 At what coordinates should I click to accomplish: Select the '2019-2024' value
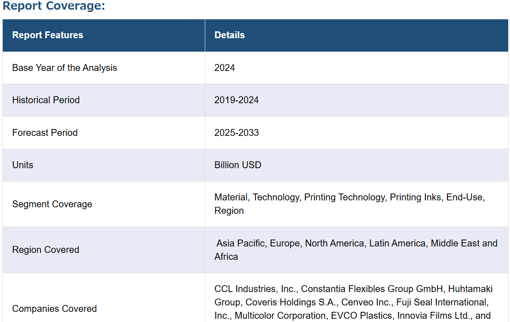[x=237, y=100]
